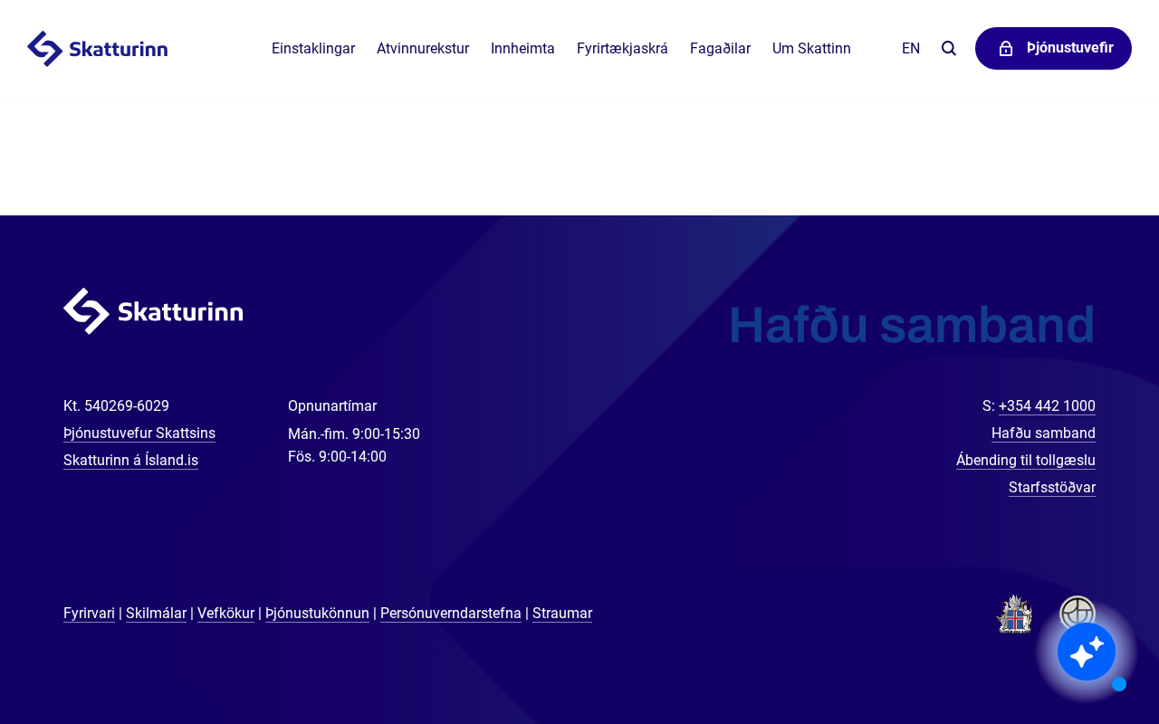Open Innheimta menu
This screenshot has height=724, width=1159.
coord(522,49)
